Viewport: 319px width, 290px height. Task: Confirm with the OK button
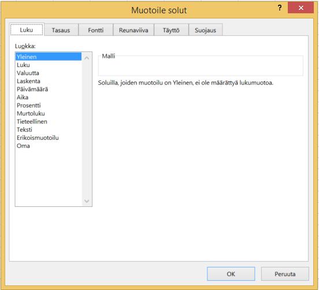[231, 274]
